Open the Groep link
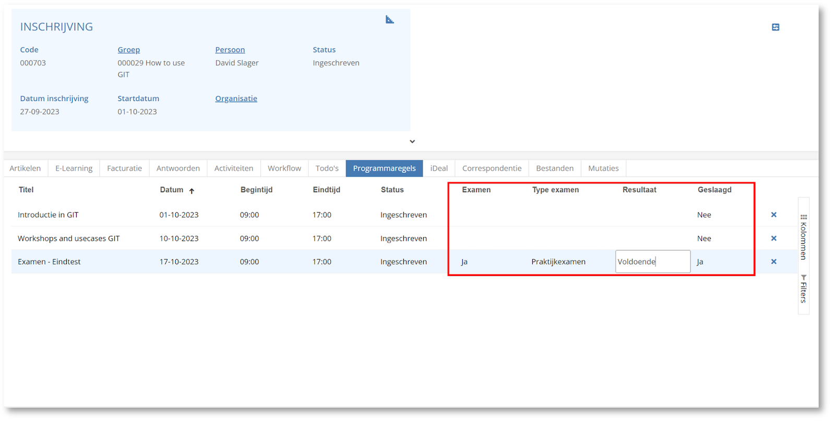Screen dimensions: 835x424 coord(128,50)
